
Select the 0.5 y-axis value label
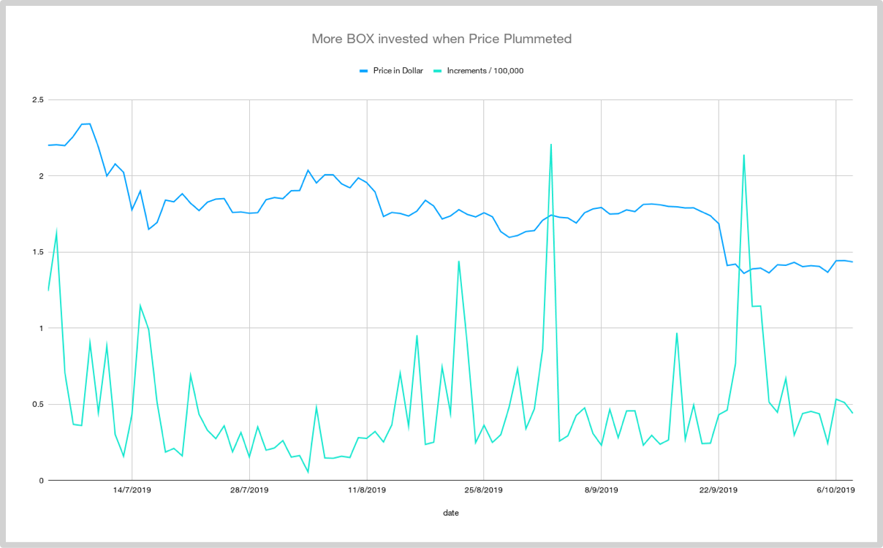[37, 404]
